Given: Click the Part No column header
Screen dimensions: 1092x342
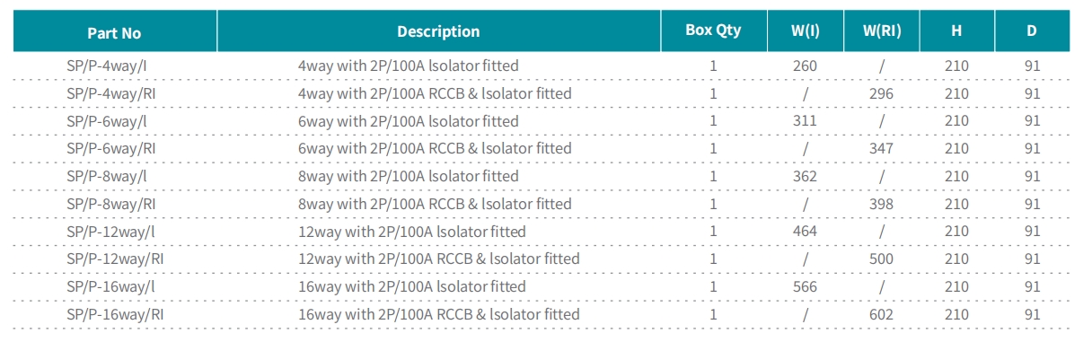Looking at the screenshot, I should [x=114, y=32].
